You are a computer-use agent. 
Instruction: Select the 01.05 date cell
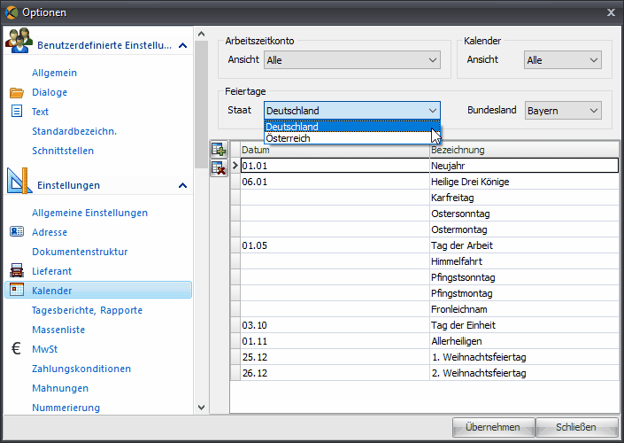[x=335, y=245]
